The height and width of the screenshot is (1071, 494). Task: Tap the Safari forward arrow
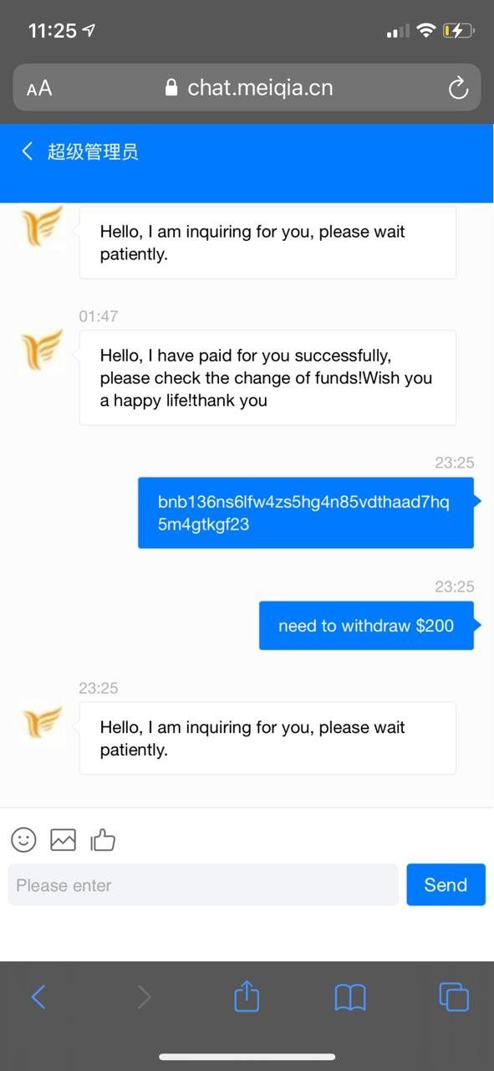(x=144, y=997)
